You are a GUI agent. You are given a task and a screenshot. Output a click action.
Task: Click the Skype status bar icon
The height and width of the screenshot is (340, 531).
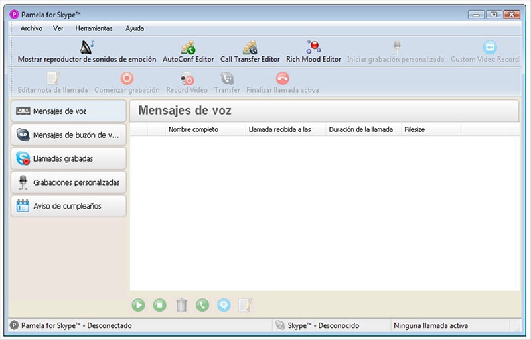(x=280, y=325)
